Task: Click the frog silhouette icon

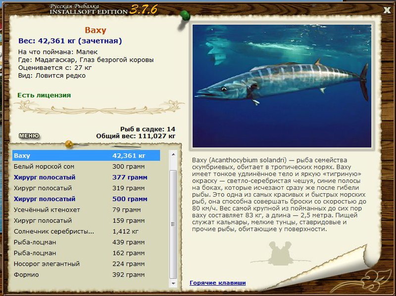Action: [x=280, y=254]
